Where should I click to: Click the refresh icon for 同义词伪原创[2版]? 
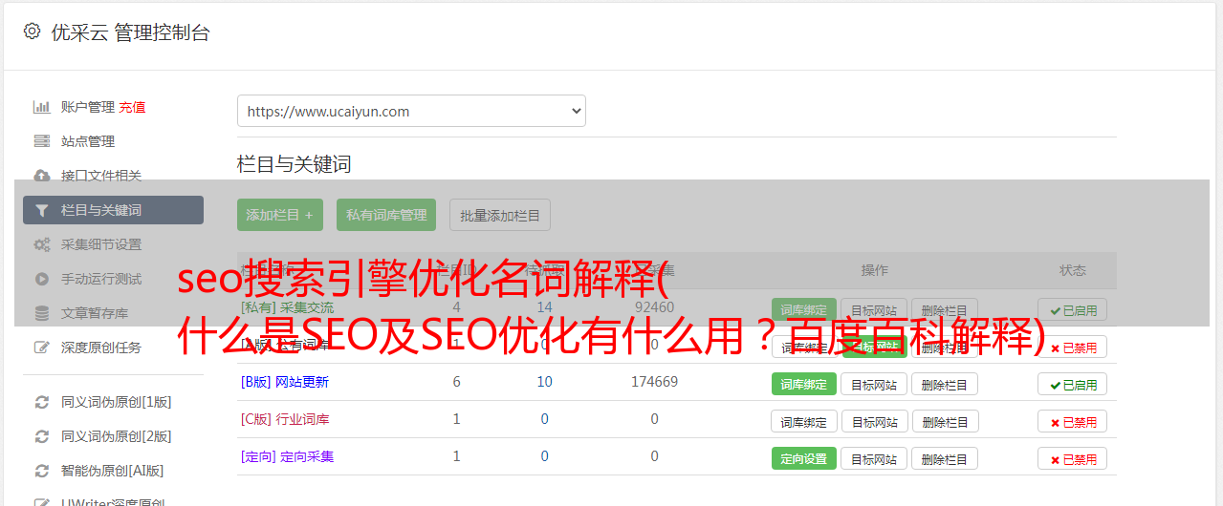click(41, 436)
